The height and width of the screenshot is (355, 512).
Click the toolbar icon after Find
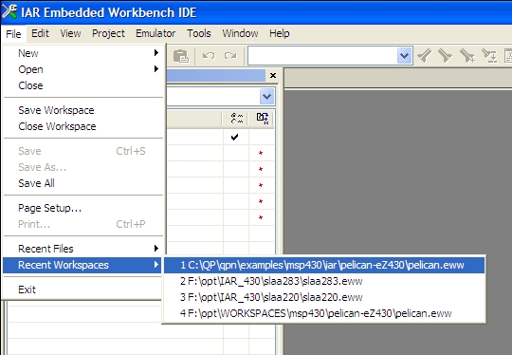(x=467, y=56)
